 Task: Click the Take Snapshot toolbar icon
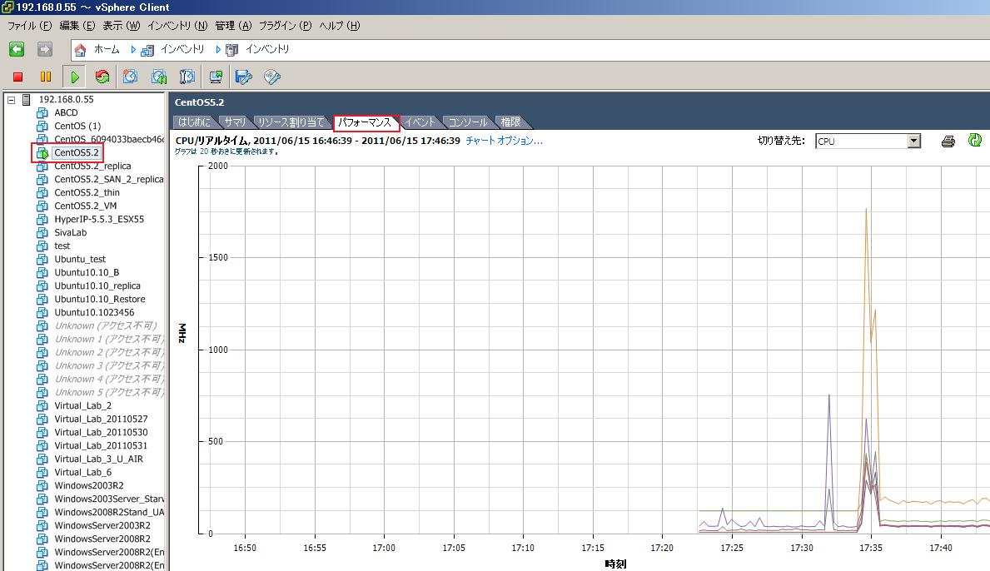(x=130, y=77)
